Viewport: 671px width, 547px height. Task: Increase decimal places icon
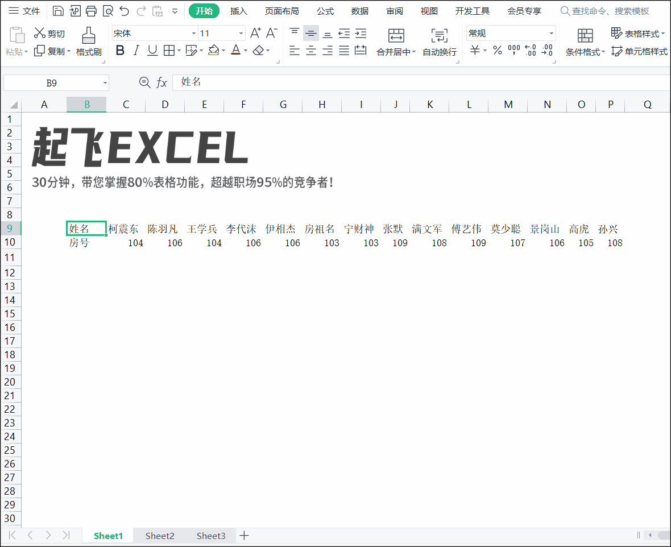pyautogui.click(x=531, y=51)
